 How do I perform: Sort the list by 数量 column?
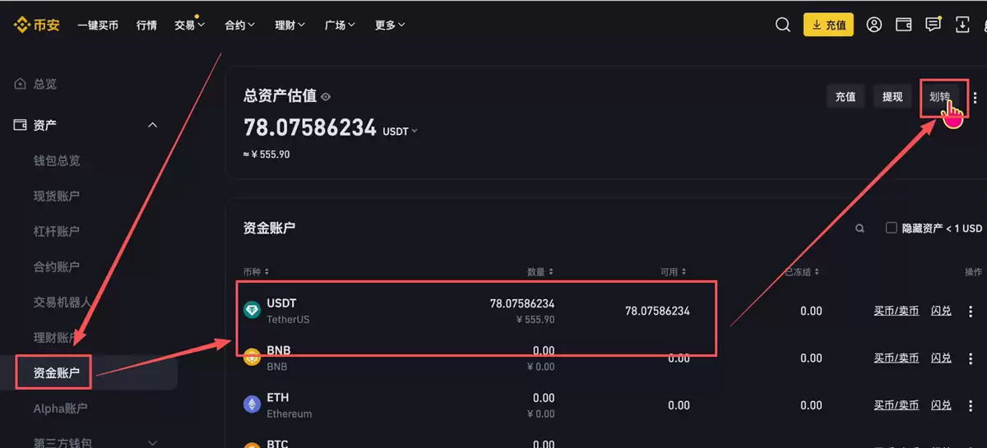(x=540, y=272)
